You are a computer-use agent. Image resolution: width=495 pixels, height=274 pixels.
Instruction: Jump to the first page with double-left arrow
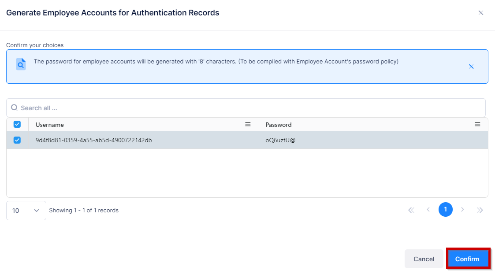point(411,210)
